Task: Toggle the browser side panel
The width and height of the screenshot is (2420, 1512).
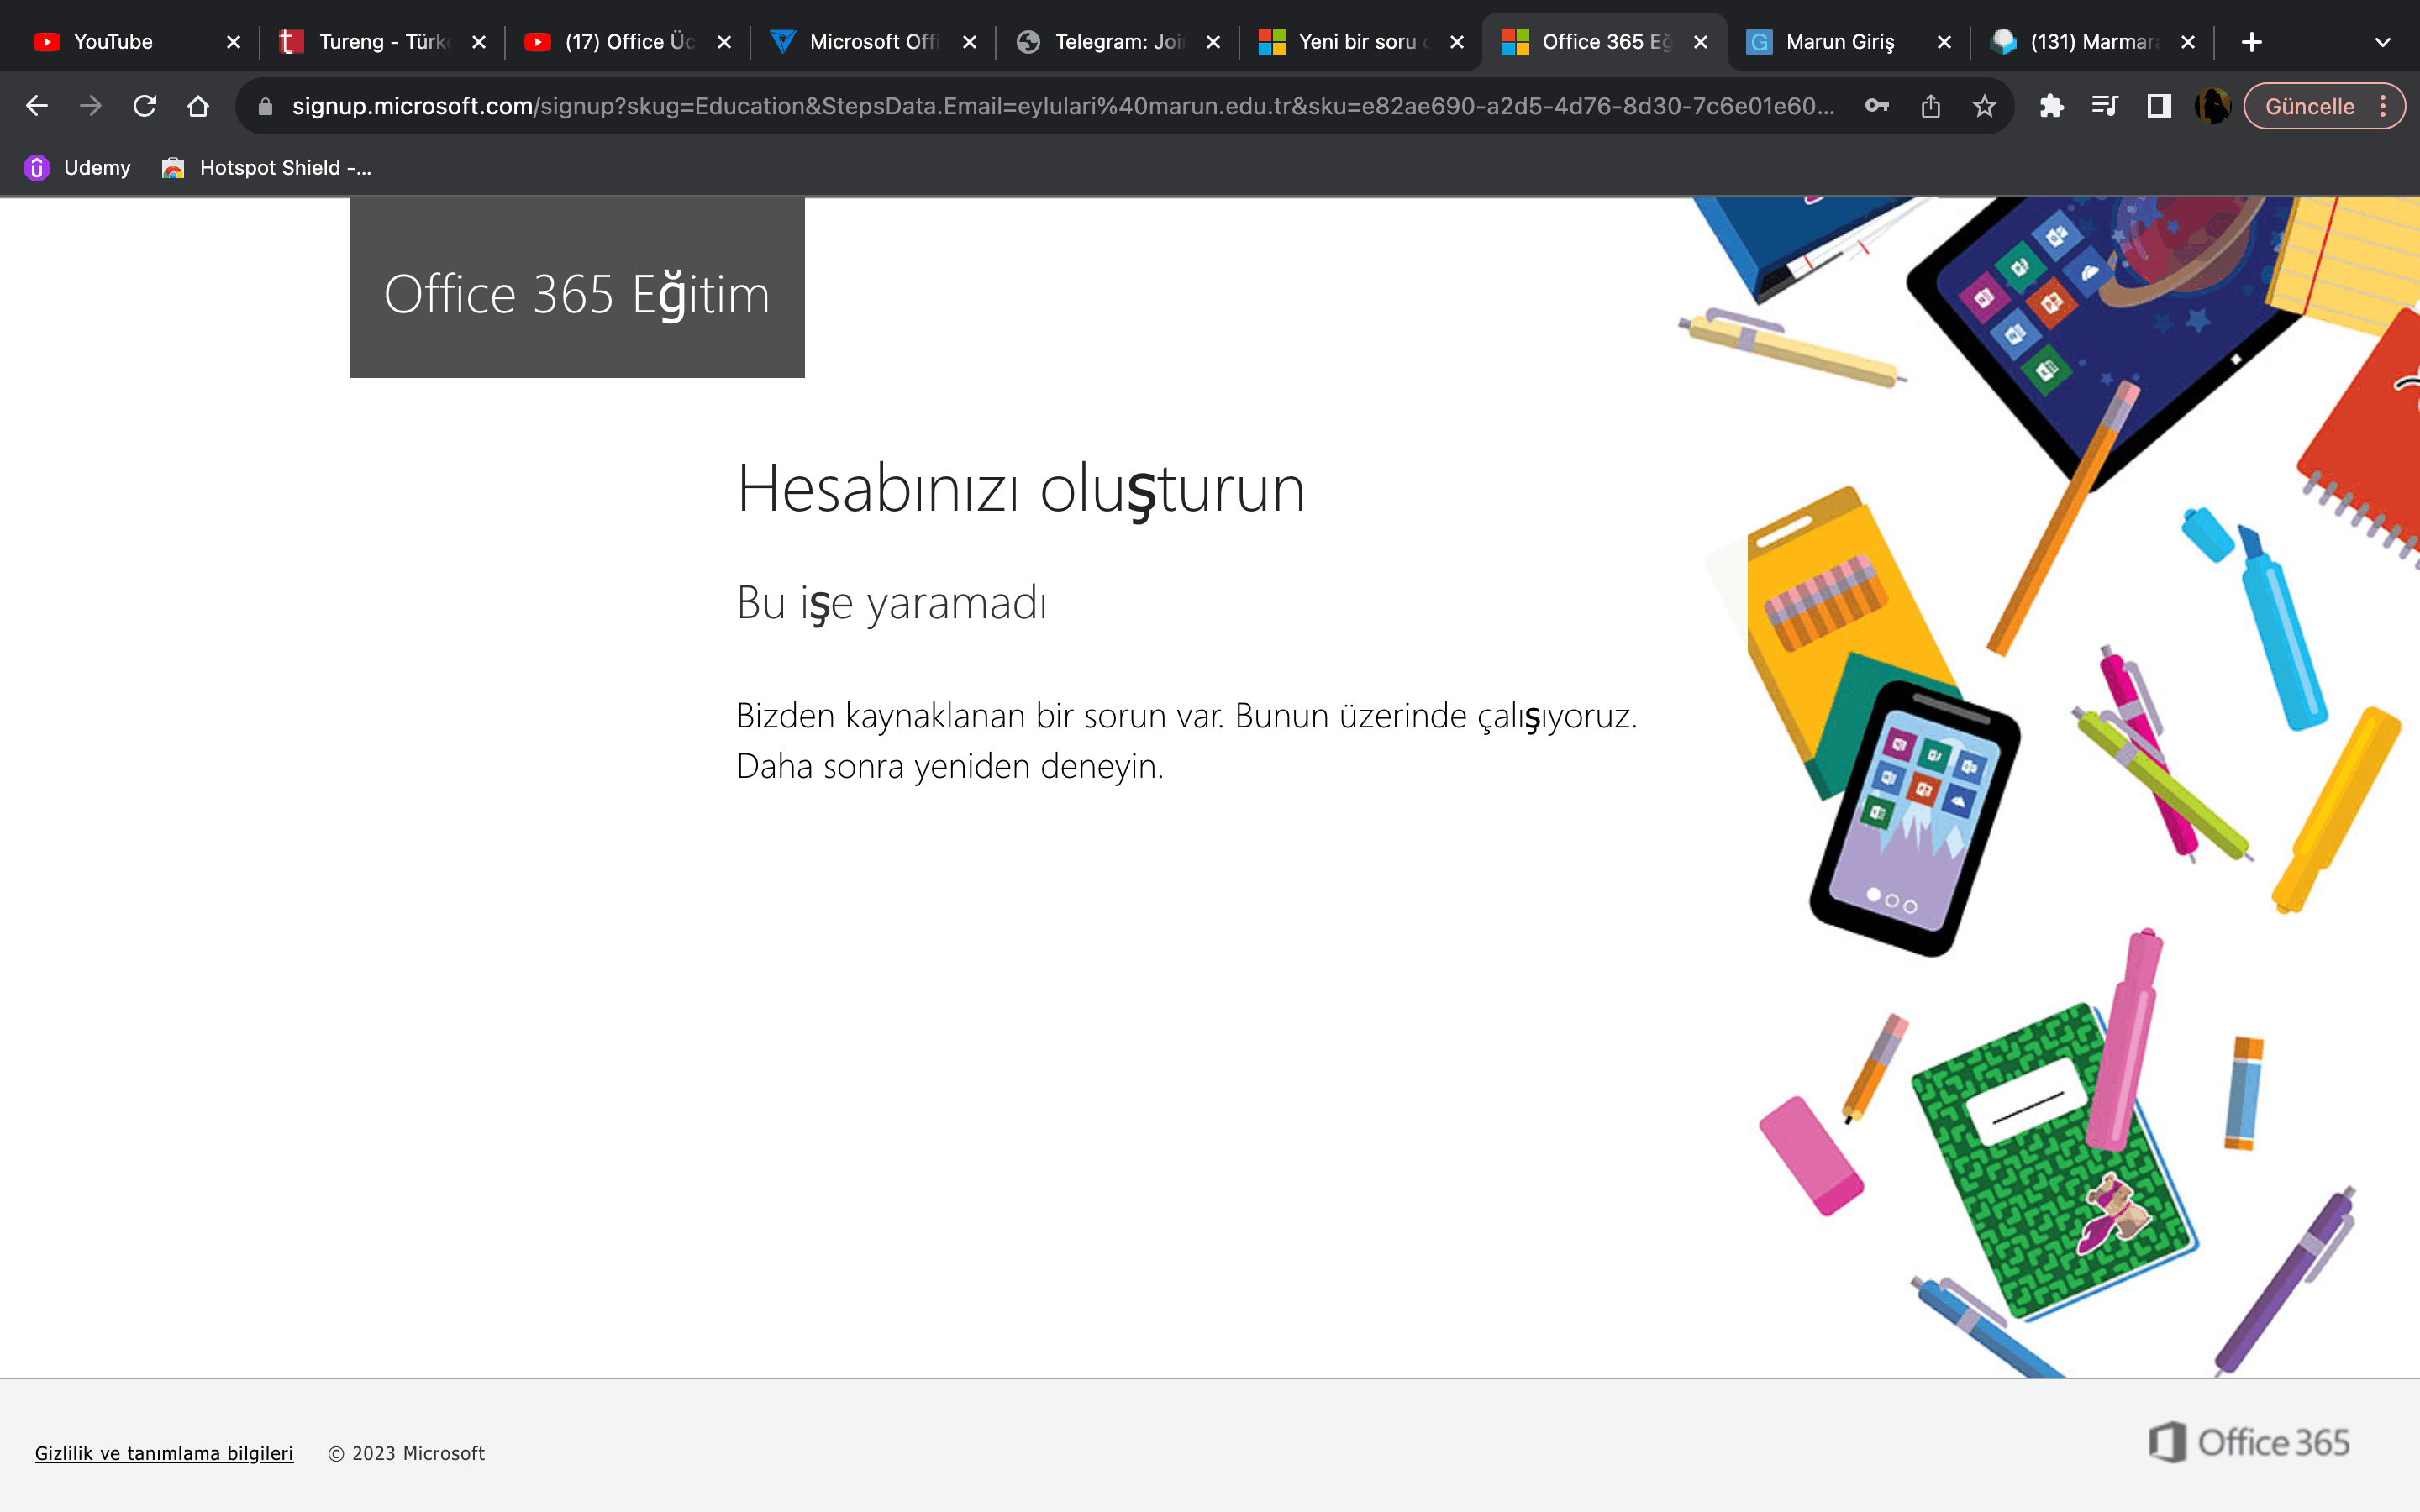Action: point(2158,106)
